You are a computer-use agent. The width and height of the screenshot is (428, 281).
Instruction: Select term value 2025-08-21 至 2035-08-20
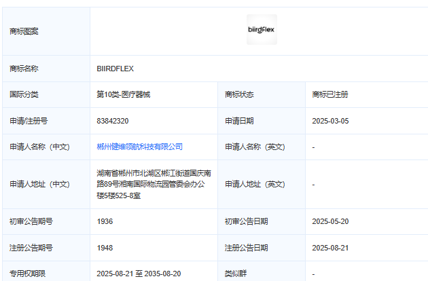(139, 274)
